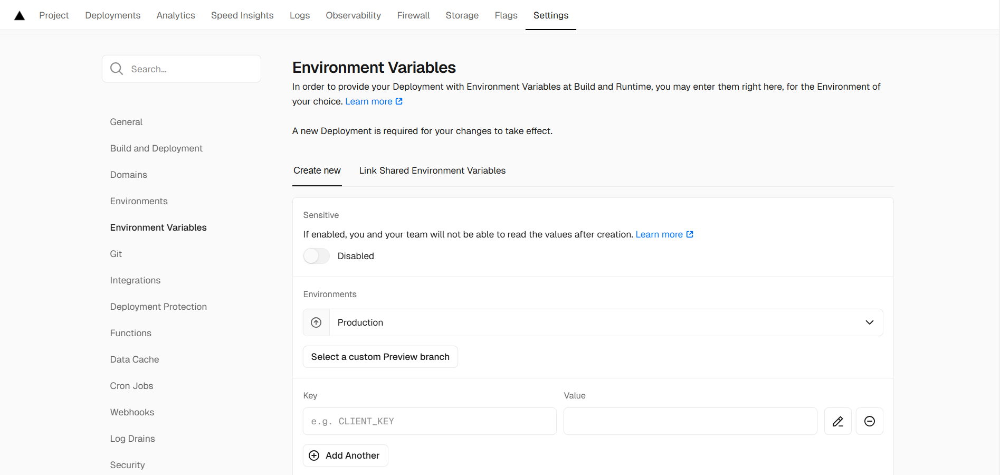
Task: Open Cron Jobs settings in sidebar
Action: [131, 386]
